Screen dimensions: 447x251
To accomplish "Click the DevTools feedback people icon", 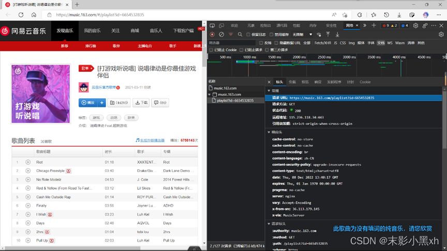I will 425,26.
